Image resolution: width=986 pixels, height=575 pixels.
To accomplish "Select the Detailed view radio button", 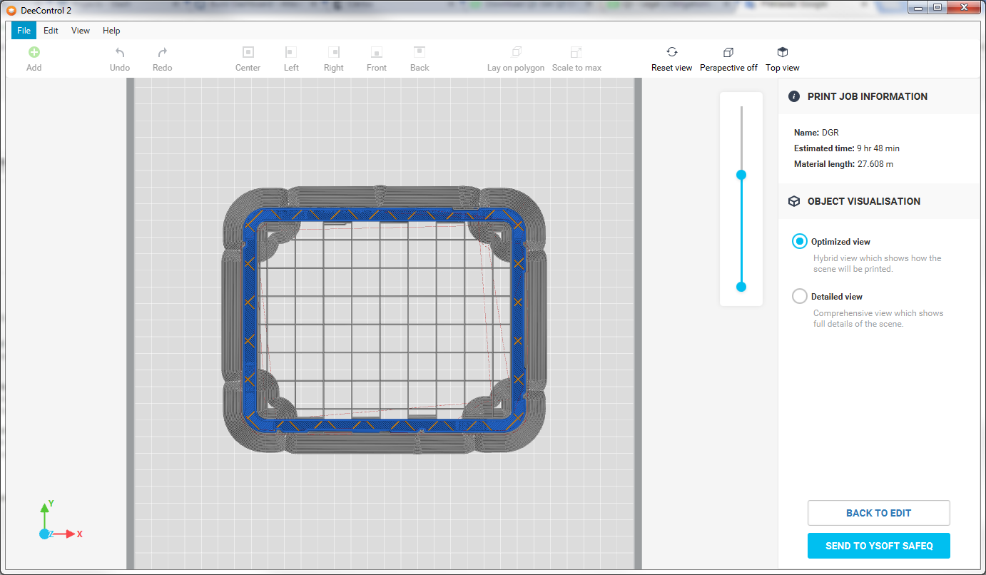I will coord(800,296).
